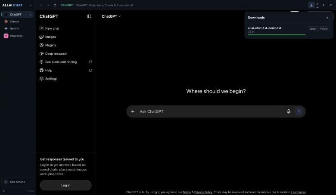Switch to the Perplexity service

click(18, 36)
